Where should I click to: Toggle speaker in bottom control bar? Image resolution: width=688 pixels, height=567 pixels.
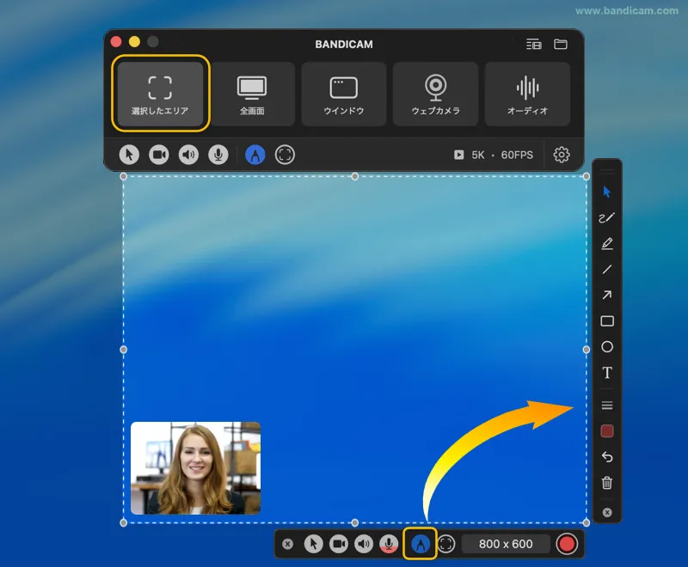[363, 544]
